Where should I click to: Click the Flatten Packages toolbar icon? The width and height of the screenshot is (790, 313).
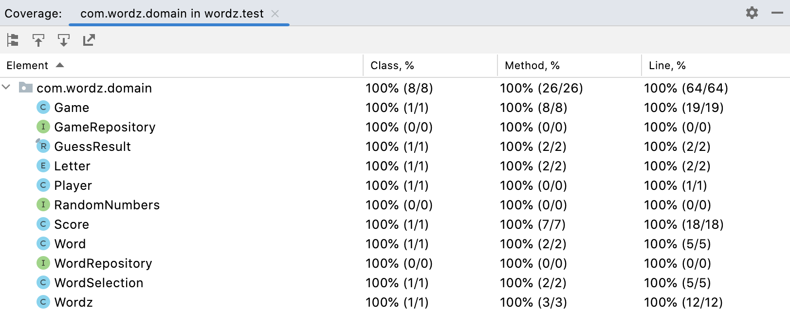coord(13,40)
